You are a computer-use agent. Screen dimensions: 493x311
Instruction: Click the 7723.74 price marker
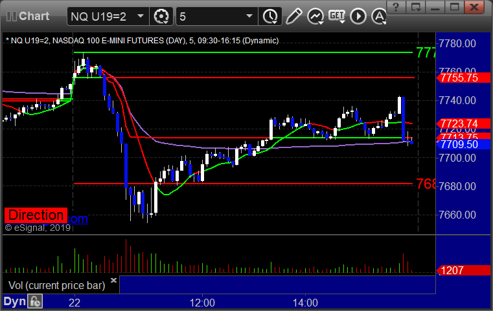(463, 123)
